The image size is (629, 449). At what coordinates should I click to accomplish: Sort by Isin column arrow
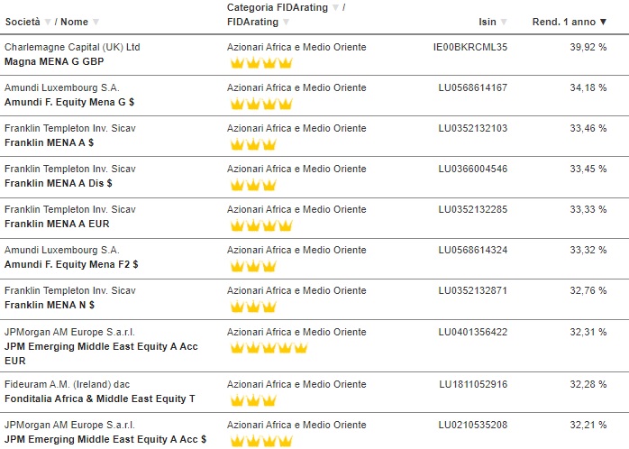(504, 22)
